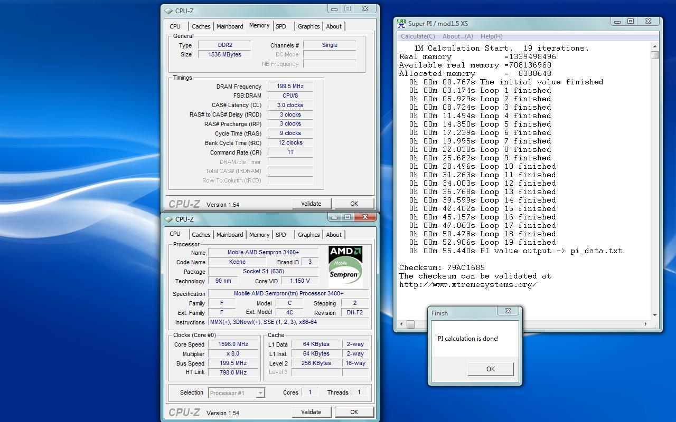The image size is (676, 422).
Task: Click the memory Type field DDR2
Action: 224,45
